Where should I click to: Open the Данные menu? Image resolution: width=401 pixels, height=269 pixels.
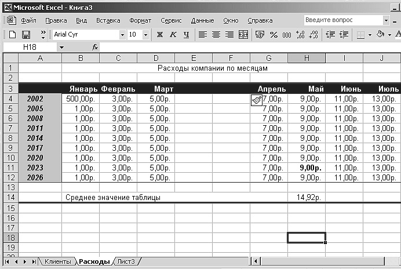[202, 20]
